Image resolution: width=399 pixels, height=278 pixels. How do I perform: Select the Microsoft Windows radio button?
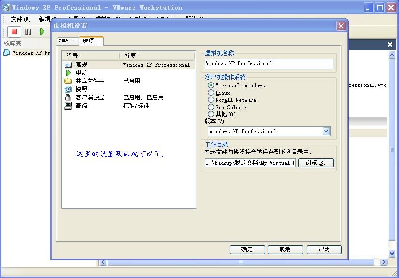tap(211, 85)
